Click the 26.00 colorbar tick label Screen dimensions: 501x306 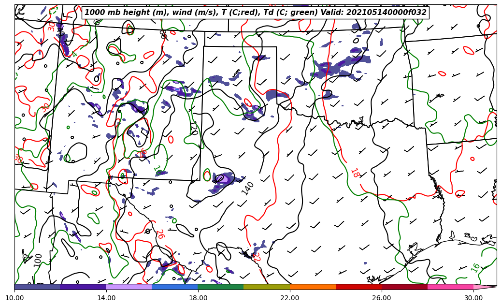tap(382, 298)
